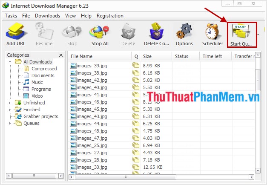This screenshot has width=267, height=185.
Task: Click the Categories panel scroll right arrow
Action: (x=61, y=176)
